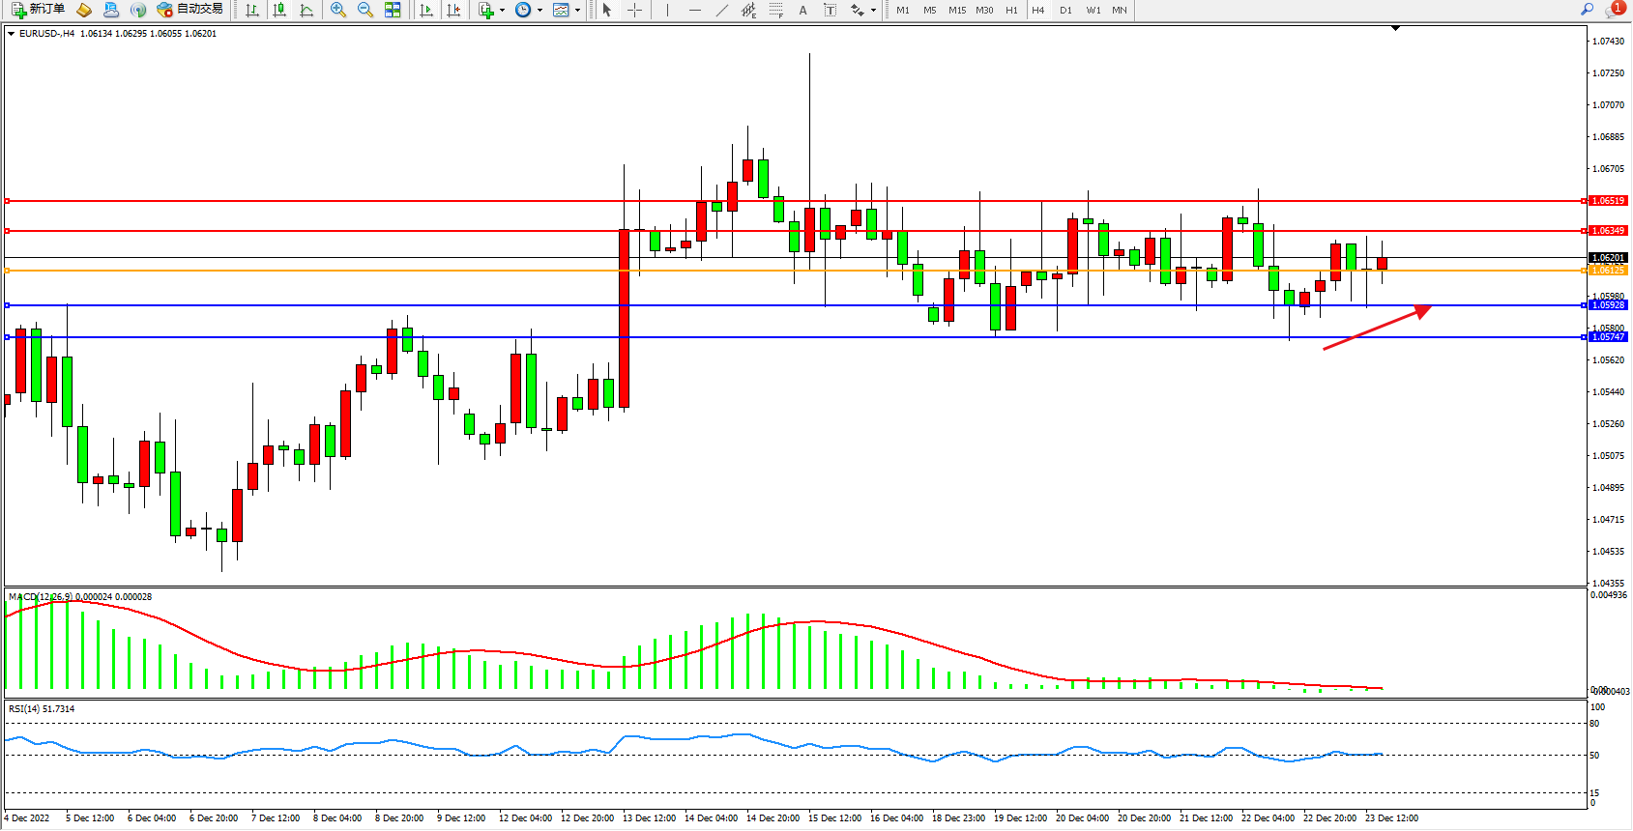Screen dimensions: 1633x831
Task: Select the M15 timeframe
Action: tap(957, 10)
